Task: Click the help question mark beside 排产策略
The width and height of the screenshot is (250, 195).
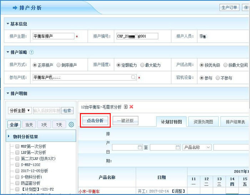Action: pos(31,52)
